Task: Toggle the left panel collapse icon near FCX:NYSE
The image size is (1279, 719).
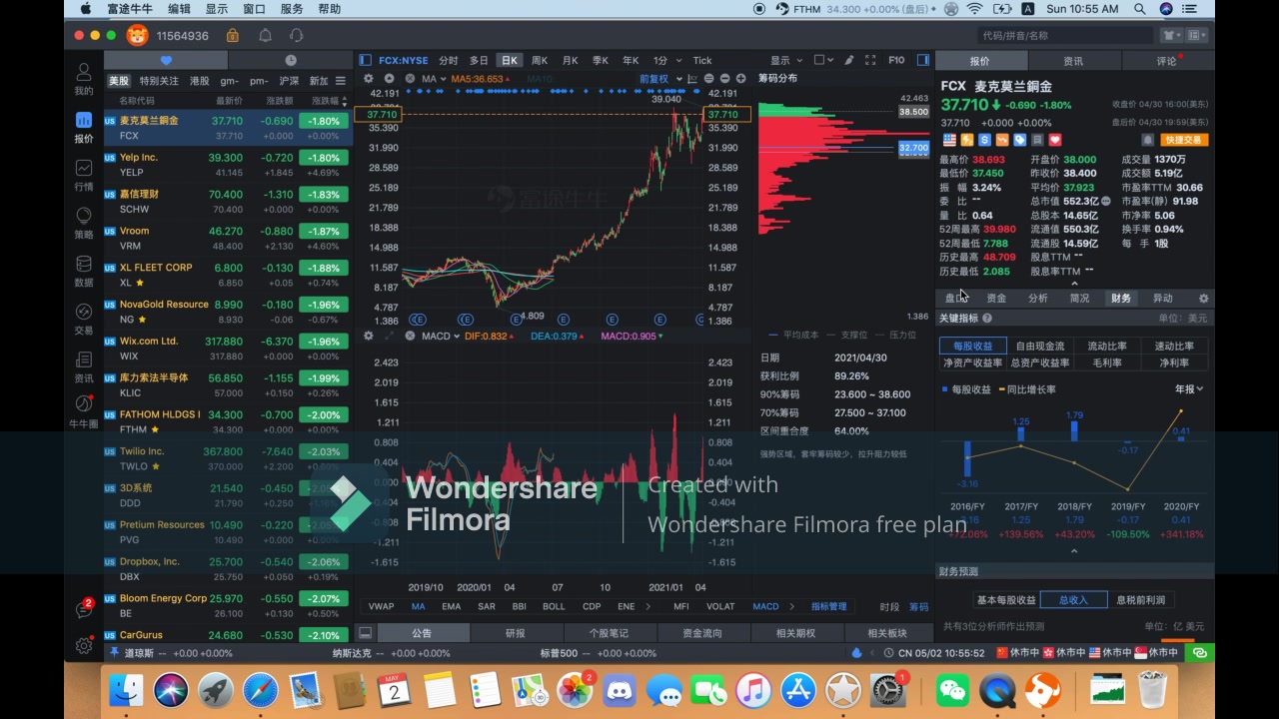Action: click(x=367, y=60)
